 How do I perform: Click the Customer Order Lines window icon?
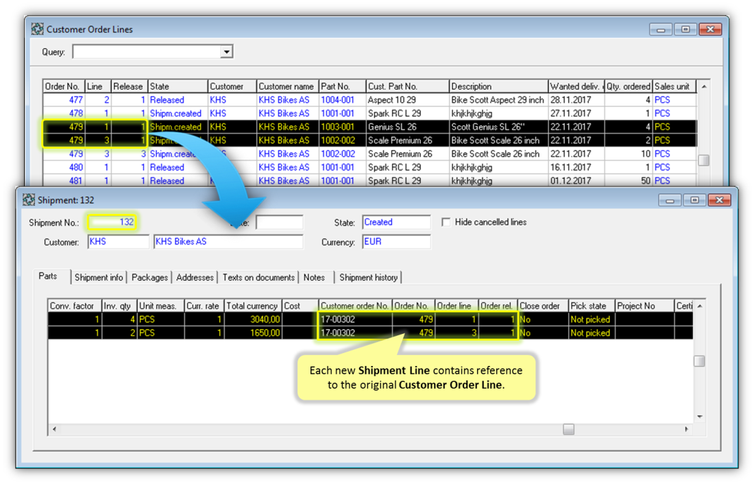(37, 29)
